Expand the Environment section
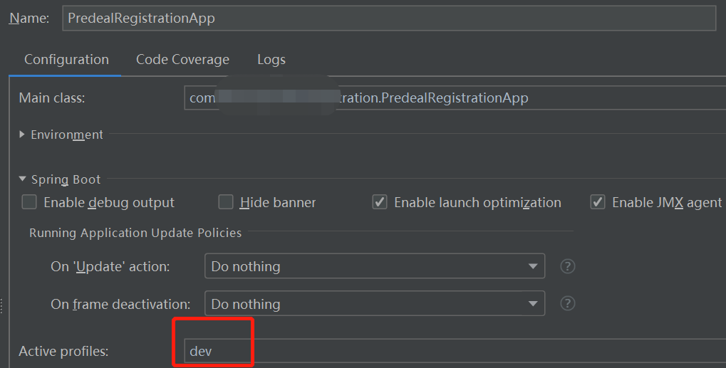 (x=22, y=135)
